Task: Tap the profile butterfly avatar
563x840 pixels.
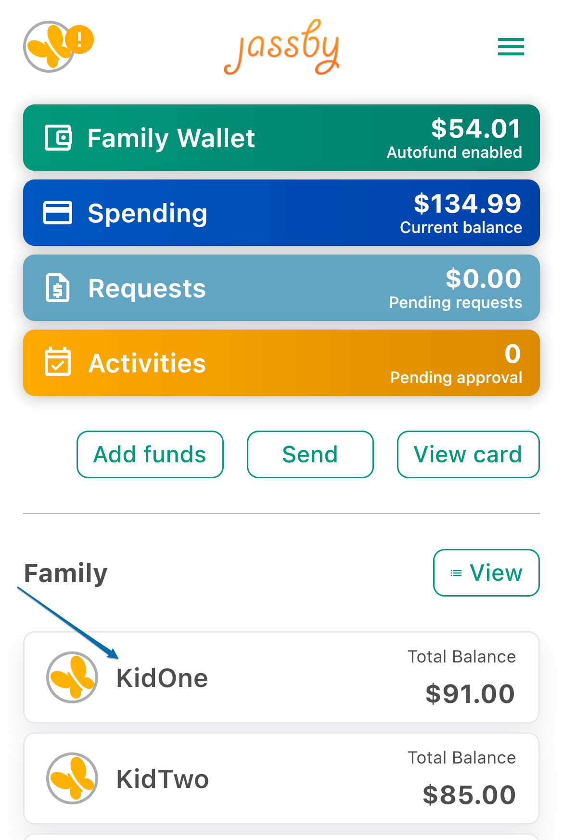Action: [x=49, y=47]
